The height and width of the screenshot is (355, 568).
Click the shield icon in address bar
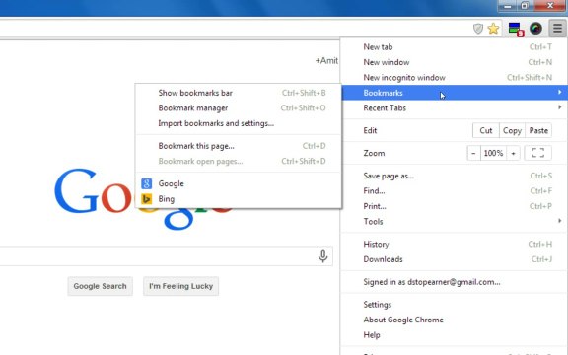(x=478, y=29)
